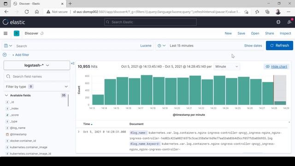Click Save in the Discover top menu
This screenshot has height=166, width=295.
(241, 33)
